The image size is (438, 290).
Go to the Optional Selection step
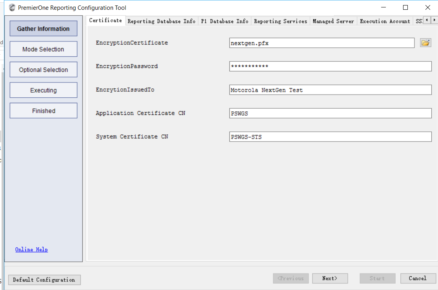pos(43,70)
